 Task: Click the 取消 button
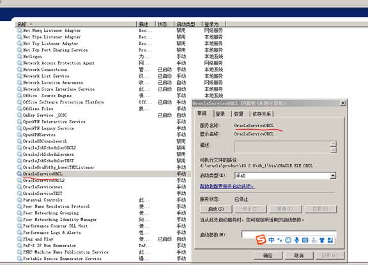click(x=299, y=255)
